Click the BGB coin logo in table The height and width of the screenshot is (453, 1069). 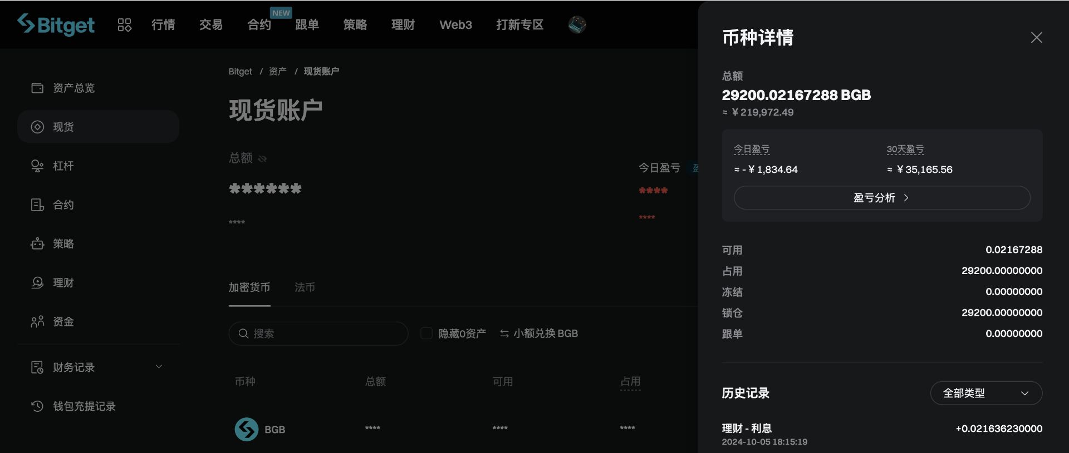click(x=246, y=429)
